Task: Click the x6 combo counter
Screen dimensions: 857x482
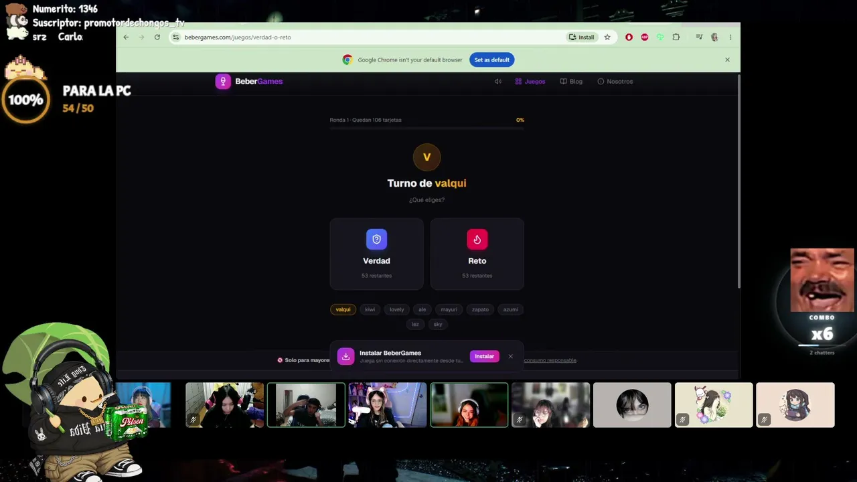Action: point(822,334)
